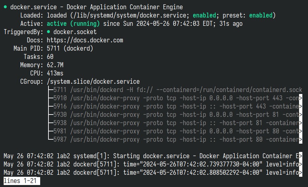
Task: Click the first green 'enabled' text
Action: [204, 15]
